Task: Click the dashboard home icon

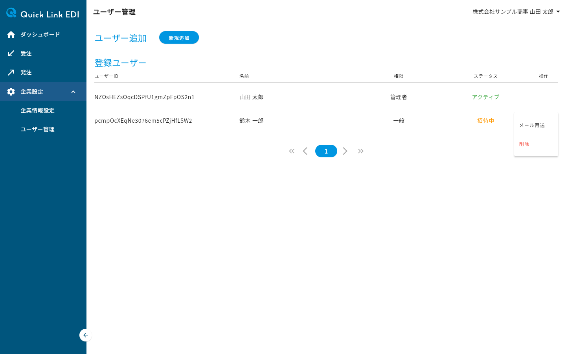Action: 11,35
